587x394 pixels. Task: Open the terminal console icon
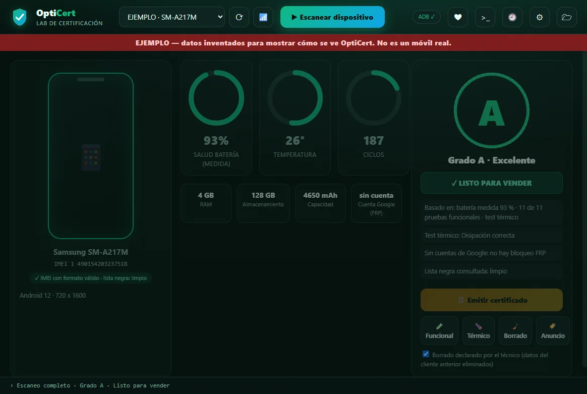pos(485,17)
